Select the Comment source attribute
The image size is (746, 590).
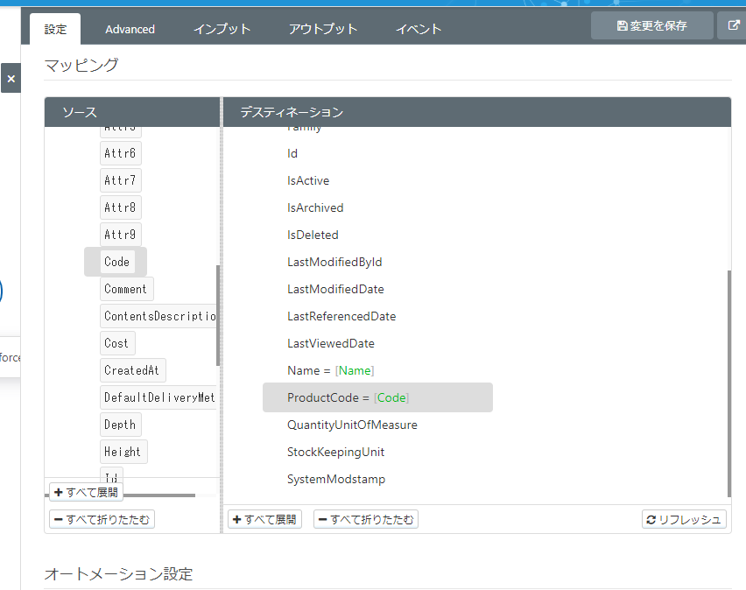(x=126, y=288)
